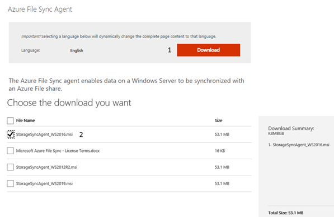Open the English language dropdown
Viewport: 334px width, 217px height.
point(77,50)
